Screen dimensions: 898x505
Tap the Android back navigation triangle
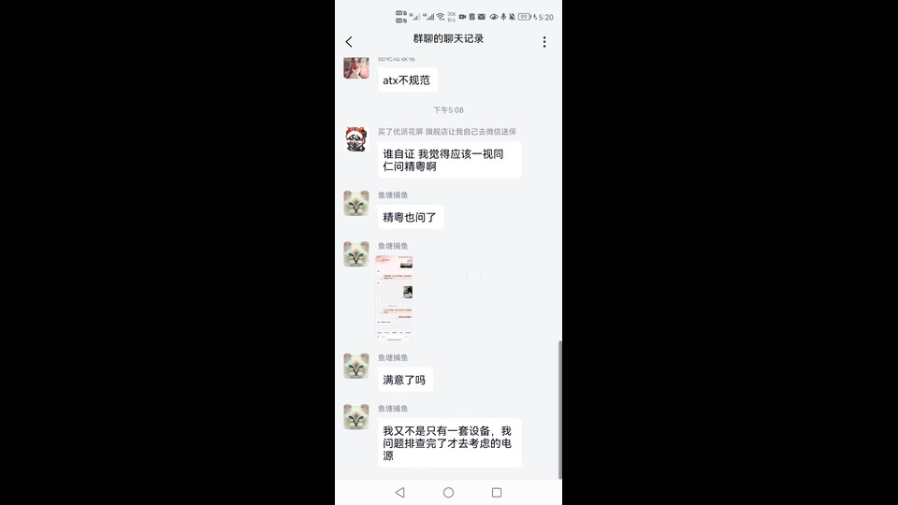click(399, 493)
